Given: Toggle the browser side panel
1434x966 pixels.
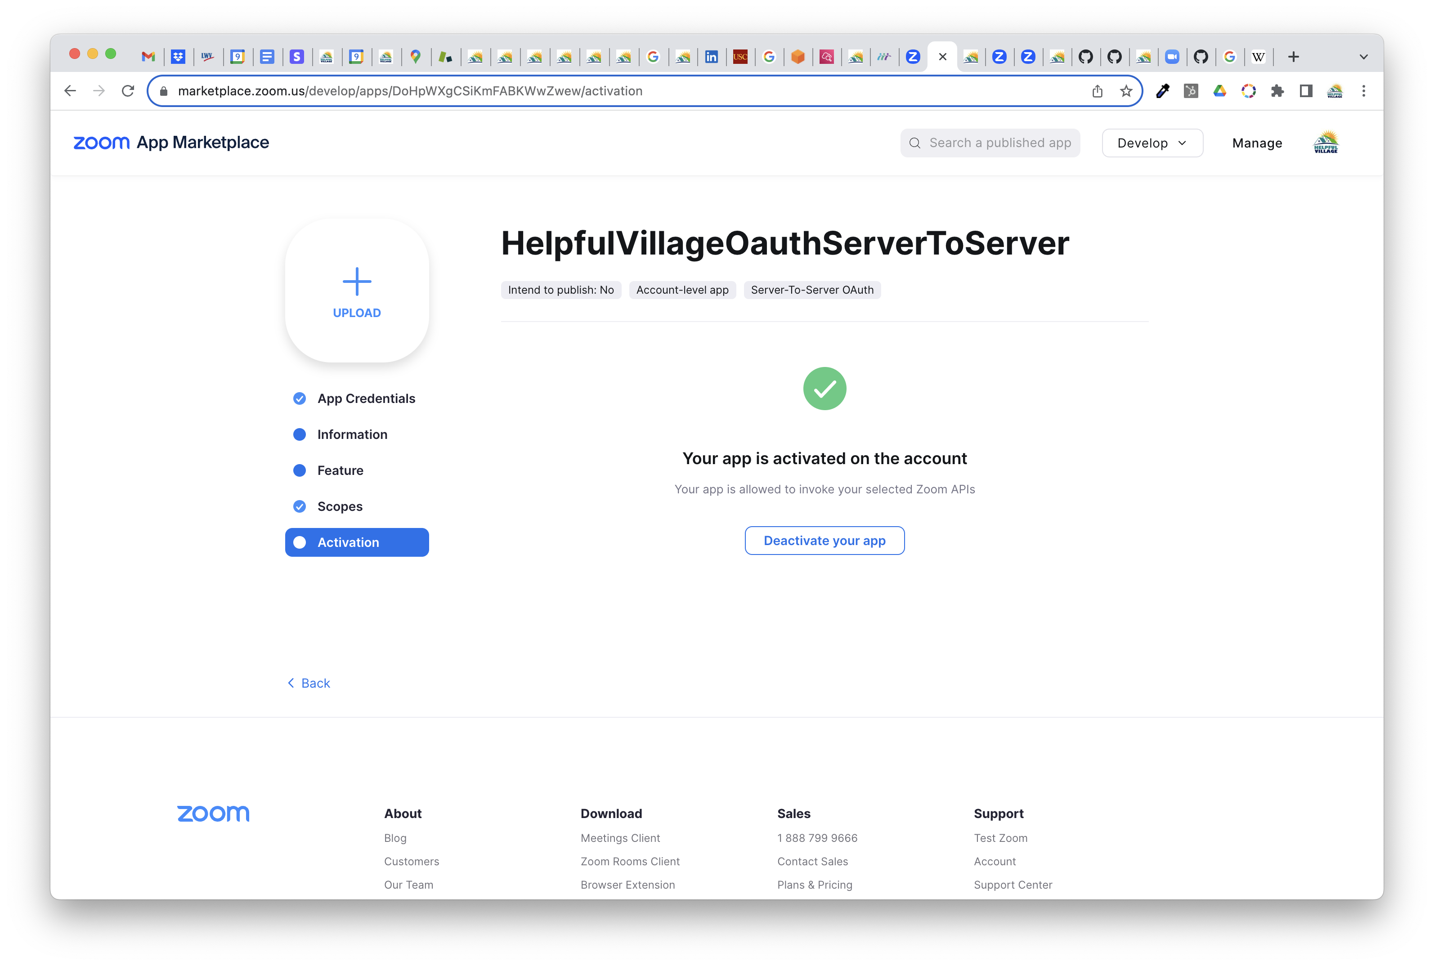Looking at the screenshot, I should pyautogui.click(x=1306, y=91).
